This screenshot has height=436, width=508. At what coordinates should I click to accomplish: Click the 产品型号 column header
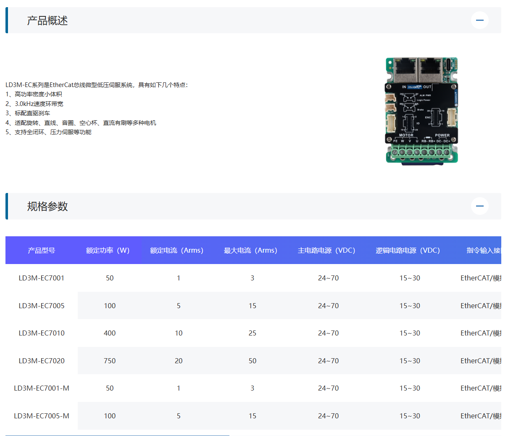tap(42, 251)
